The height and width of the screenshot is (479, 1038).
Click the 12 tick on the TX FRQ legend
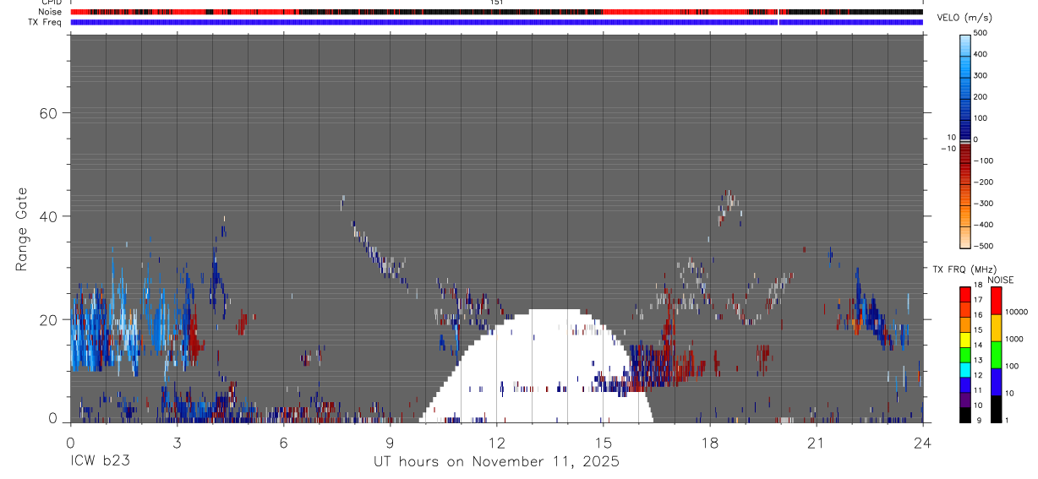[x=978, y=376]
